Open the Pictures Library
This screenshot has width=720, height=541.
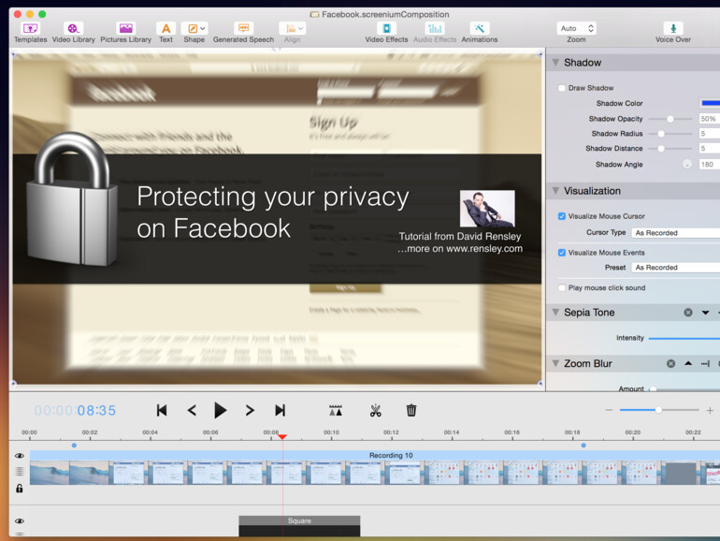[126, 33]
